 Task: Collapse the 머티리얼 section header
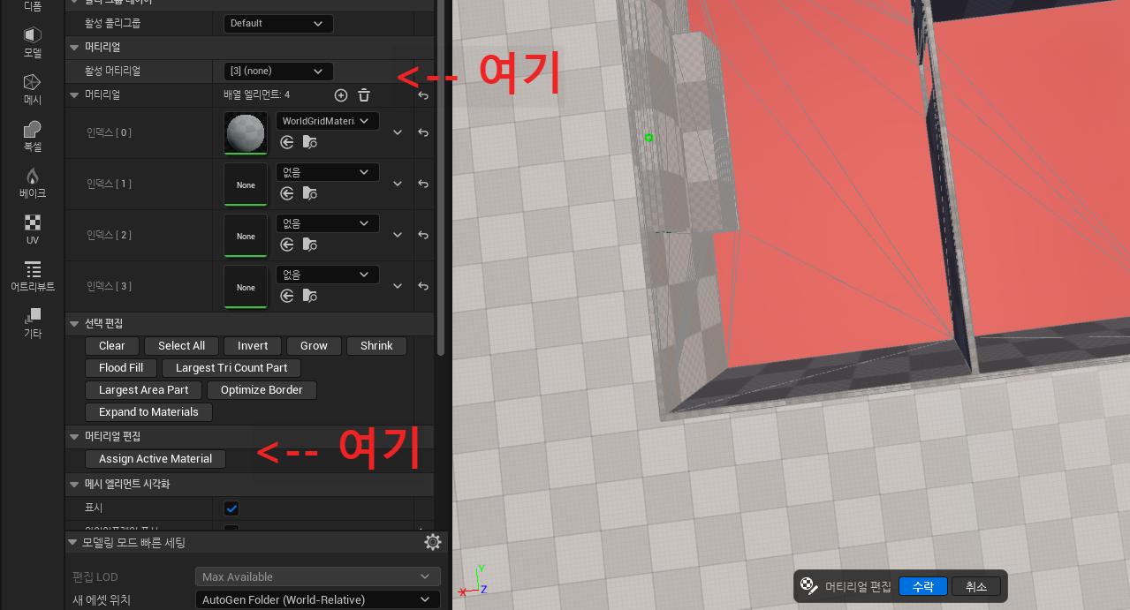[x=74, y=47]
